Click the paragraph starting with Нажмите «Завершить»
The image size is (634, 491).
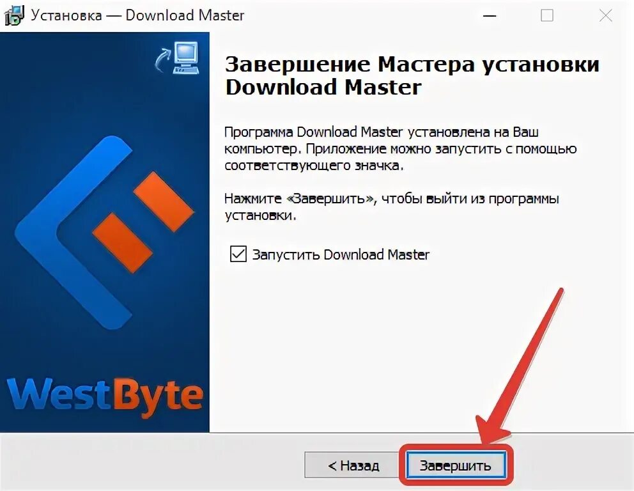click(391, 207)
